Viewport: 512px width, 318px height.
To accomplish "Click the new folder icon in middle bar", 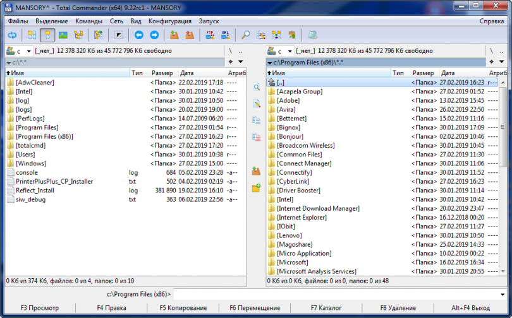I will tap(257, 187).
